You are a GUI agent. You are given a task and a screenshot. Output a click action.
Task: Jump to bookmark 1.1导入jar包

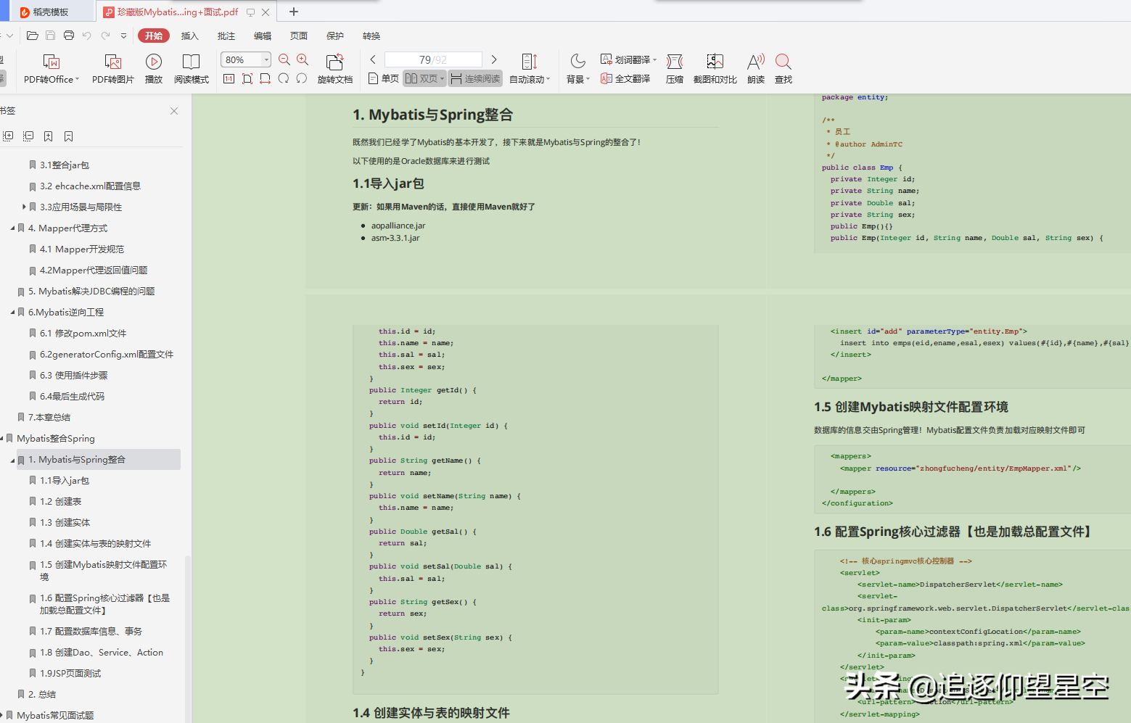click(x=65, y=481)
